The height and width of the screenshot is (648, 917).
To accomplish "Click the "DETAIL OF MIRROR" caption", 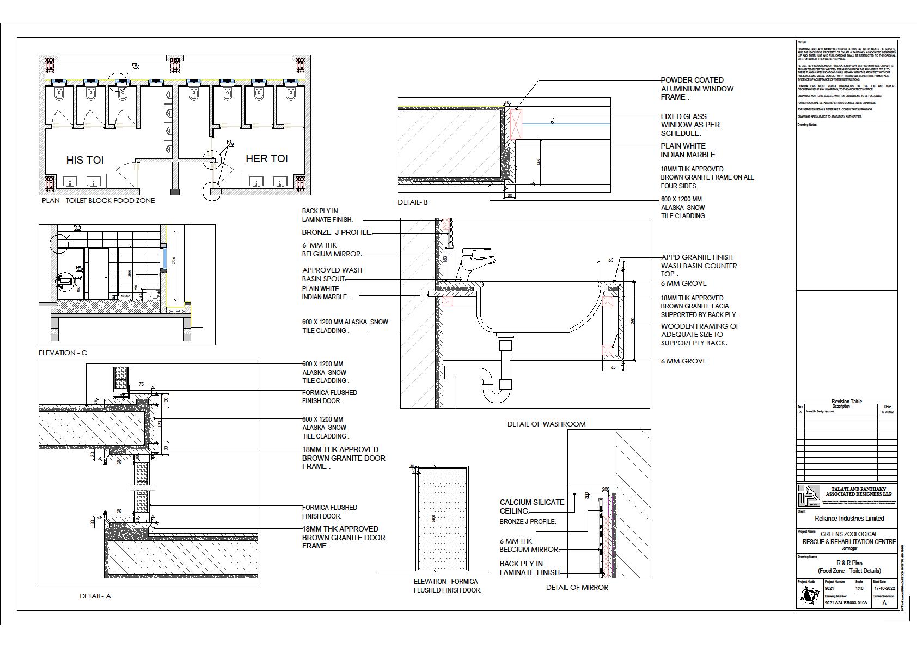I will (577, 587).
